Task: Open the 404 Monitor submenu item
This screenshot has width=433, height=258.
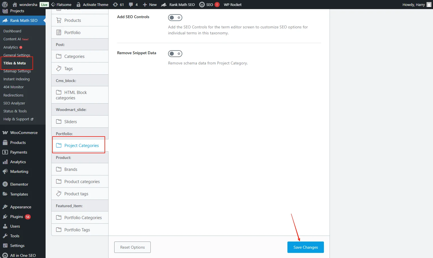Action: pyautogui.click(x=13, y=87)
